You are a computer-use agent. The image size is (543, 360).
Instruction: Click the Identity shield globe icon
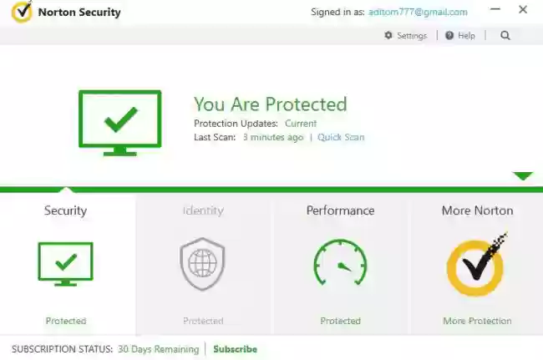(203, 264)
